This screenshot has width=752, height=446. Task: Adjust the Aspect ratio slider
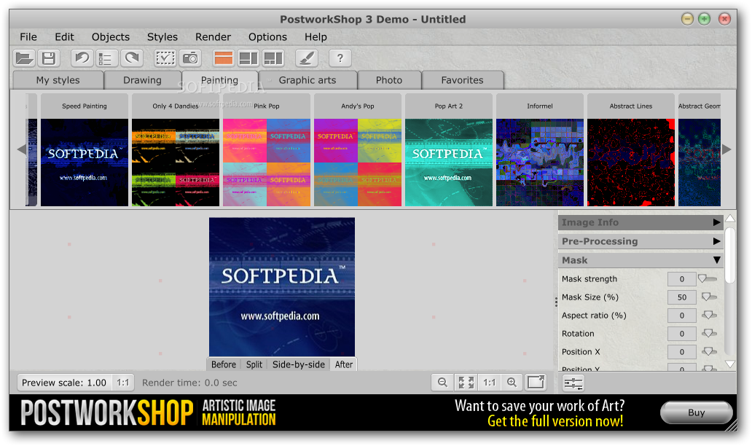(x=709, y=315)
